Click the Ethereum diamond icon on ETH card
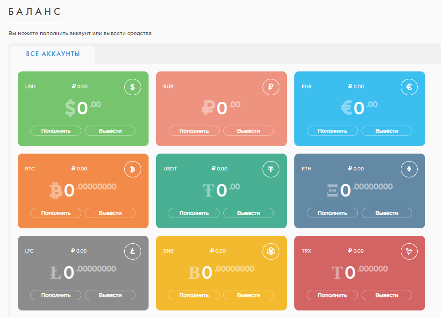The image size is (441, 317). point(409,169)
